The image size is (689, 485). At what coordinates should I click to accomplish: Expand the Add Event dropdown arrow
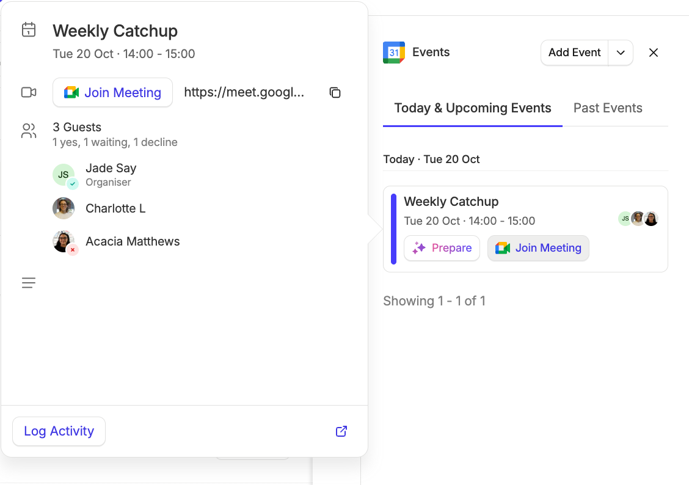(621, 53)
